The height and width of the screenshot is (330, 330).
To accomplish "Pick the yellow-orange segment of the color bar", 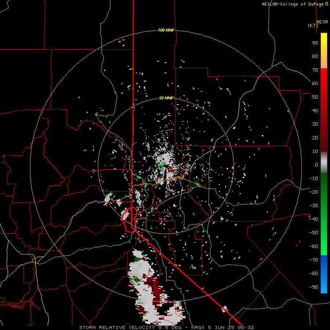I will click(324, 51).
